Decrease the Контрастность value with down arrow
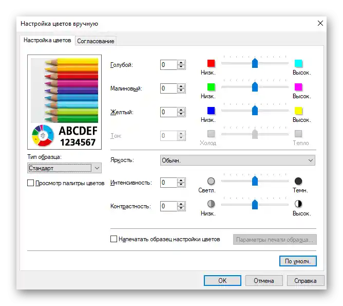The image size is (343, 306). [x=181, y=208]
